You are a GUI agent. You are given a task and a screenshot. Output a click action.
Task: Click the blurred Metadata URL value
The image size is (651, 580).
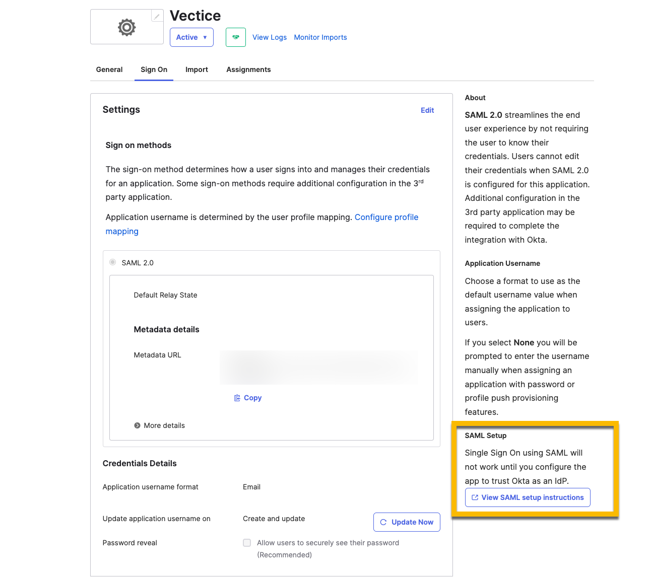tap(318, 368)
